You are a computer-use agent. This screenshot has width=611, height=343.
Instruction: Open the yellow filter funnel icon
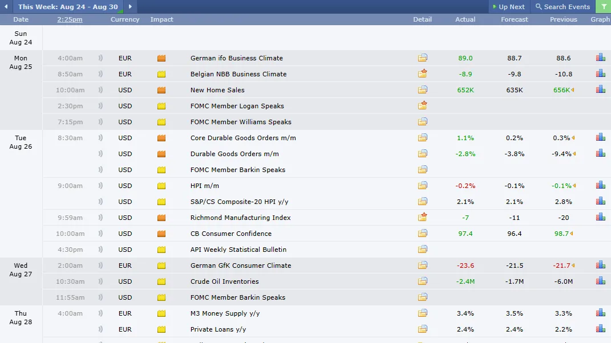(605, 7)
